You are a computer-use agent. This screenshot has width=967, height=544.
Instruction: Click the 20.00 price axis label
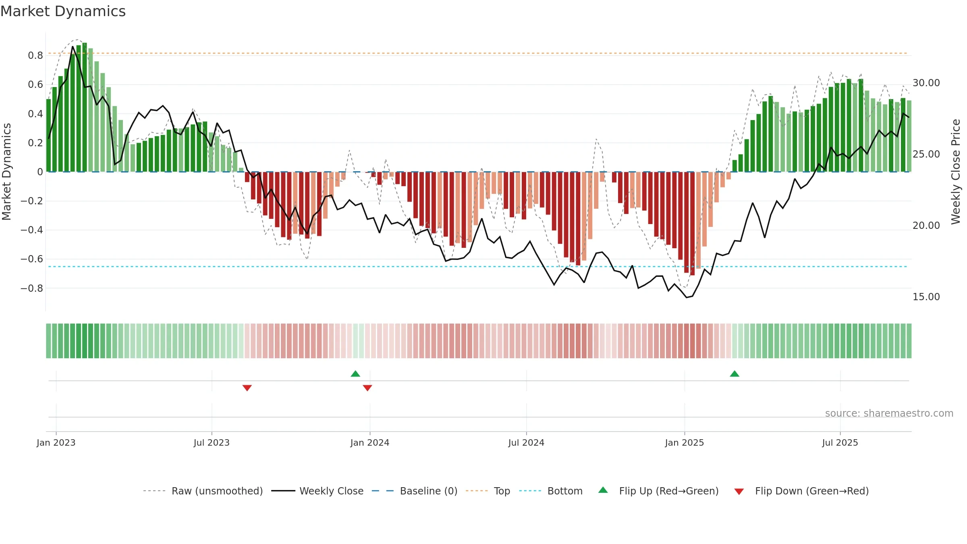pos(926,226)
